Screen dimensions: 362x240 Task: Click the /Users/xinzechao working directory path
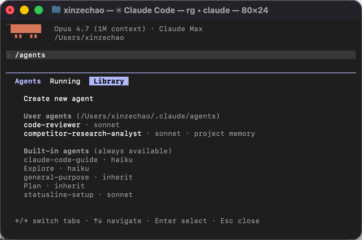pos(89,38)
